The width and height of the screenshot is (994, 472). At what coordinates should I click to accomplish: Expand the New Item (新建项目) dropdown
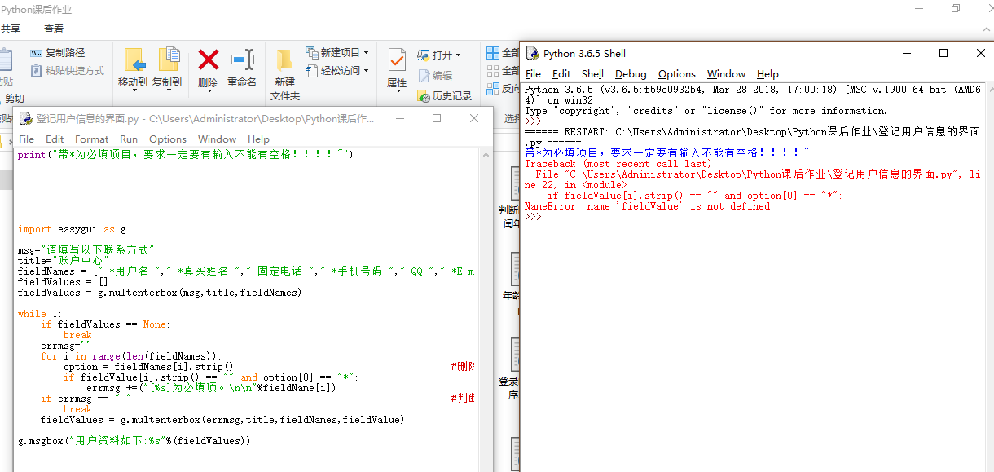pyautogui.click(x=337, y=52)
